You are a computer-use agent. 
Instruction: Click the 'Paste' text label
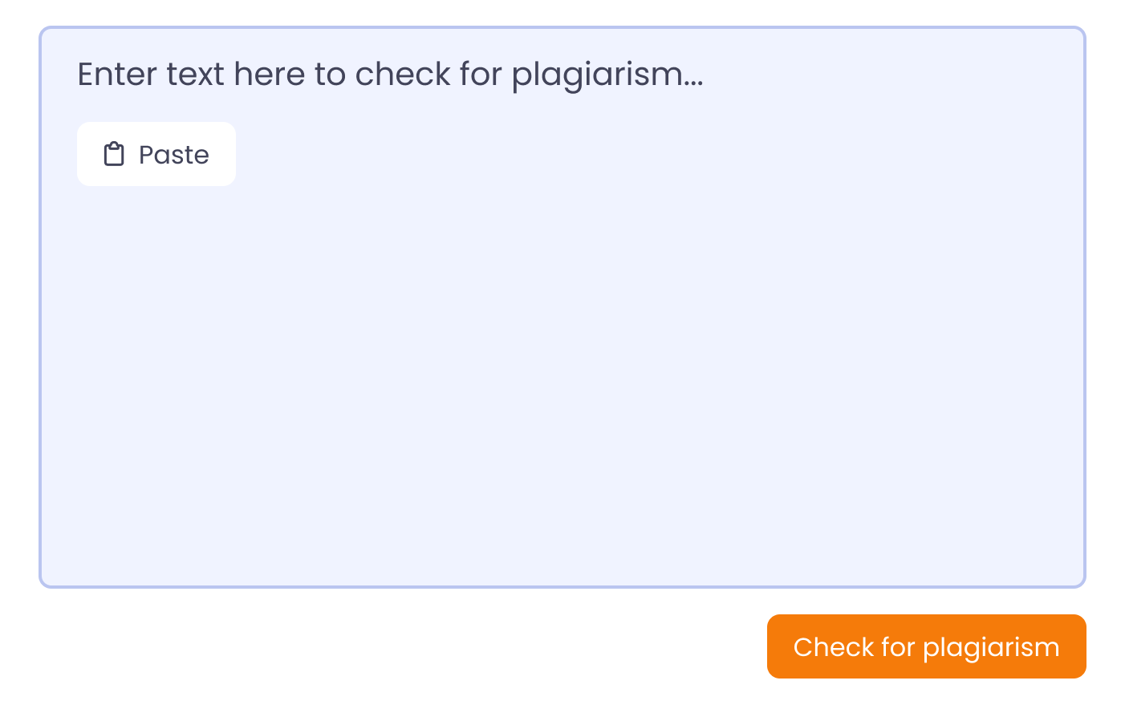pos(173,155)
